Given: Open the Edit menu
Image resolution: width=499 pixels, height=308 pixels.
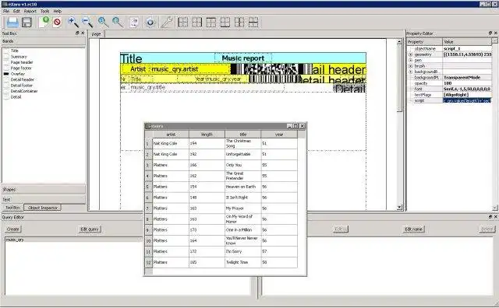Looking at the screenshot, I should [x=16, y=11].
